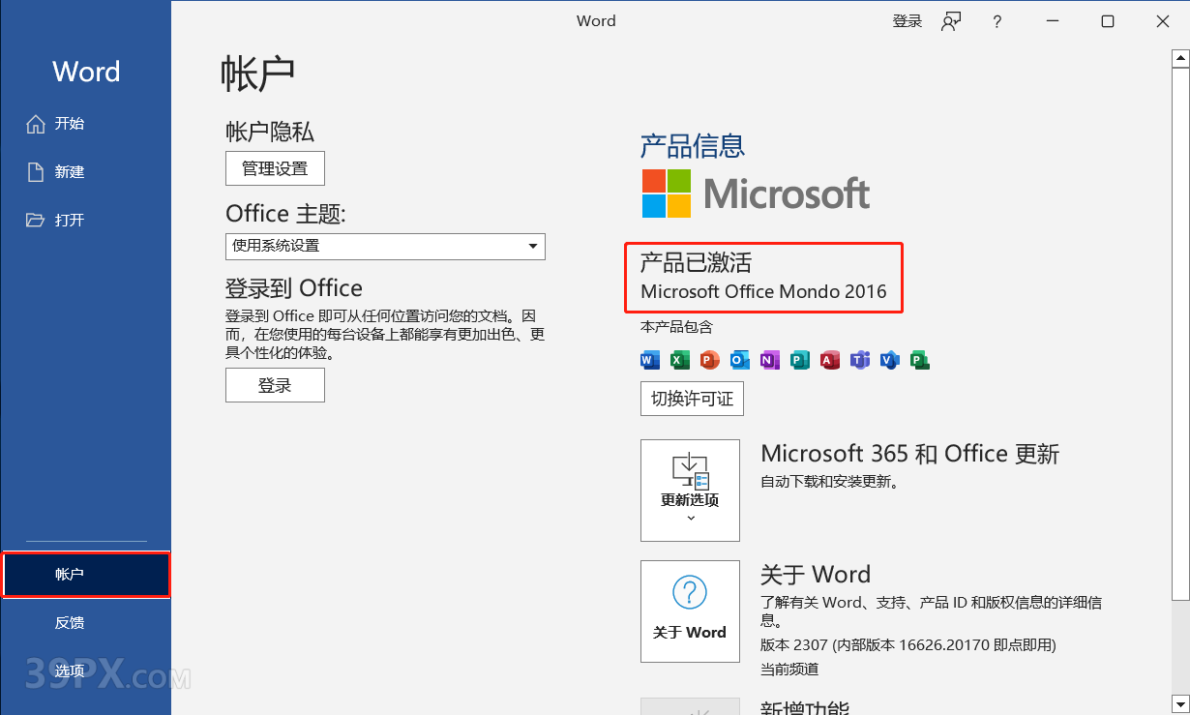The height and width of the screenshot is (715, 1190).
Task: Click the 关于 Word button
Action: coord(690,611)
